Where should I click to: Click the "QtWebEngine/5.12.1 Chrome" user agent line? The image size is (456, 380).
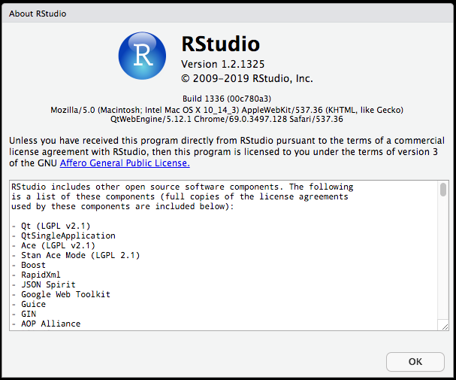[x=227, y=119]
